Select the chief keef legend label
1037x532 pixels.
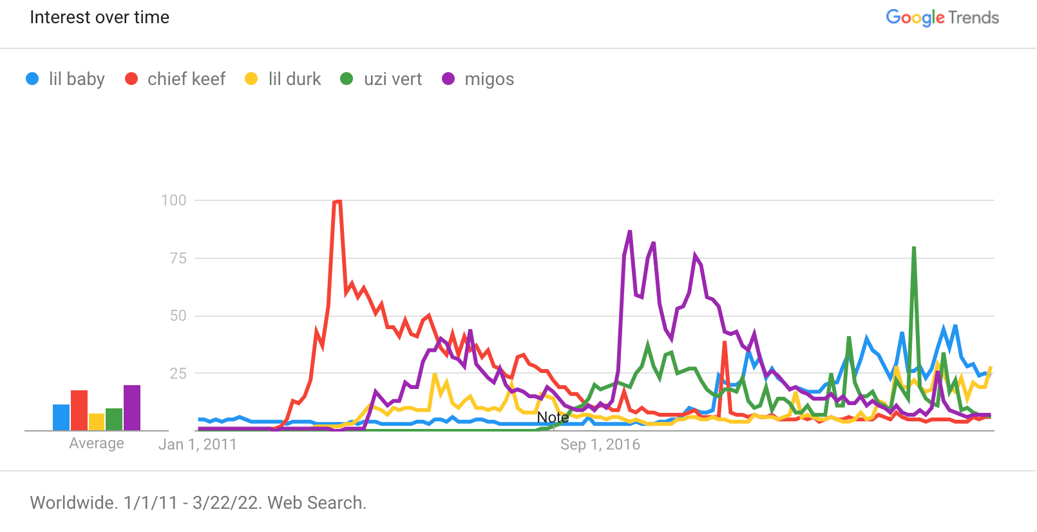click(186, 79)
